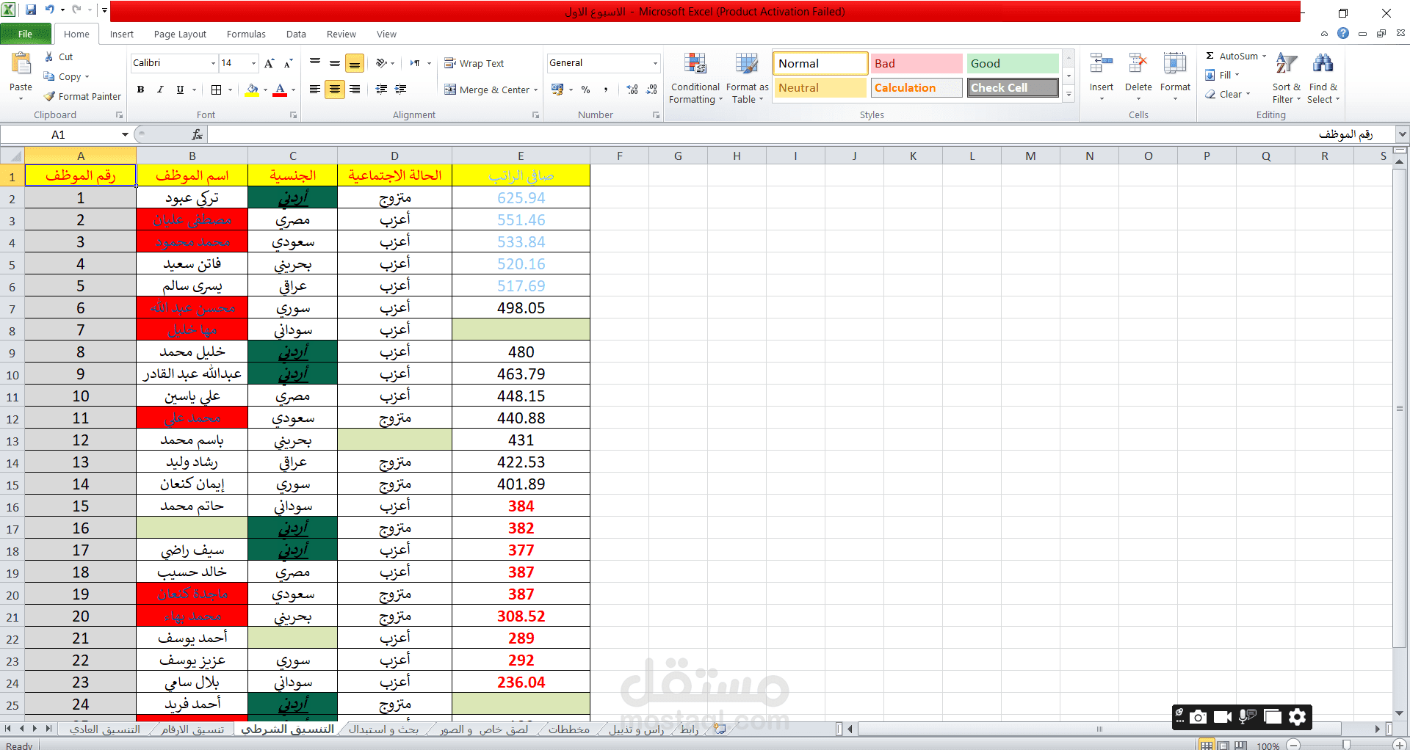Open the مخططات sheet tab
This screenshot has height=750, width=1410.
click(568, 729)
